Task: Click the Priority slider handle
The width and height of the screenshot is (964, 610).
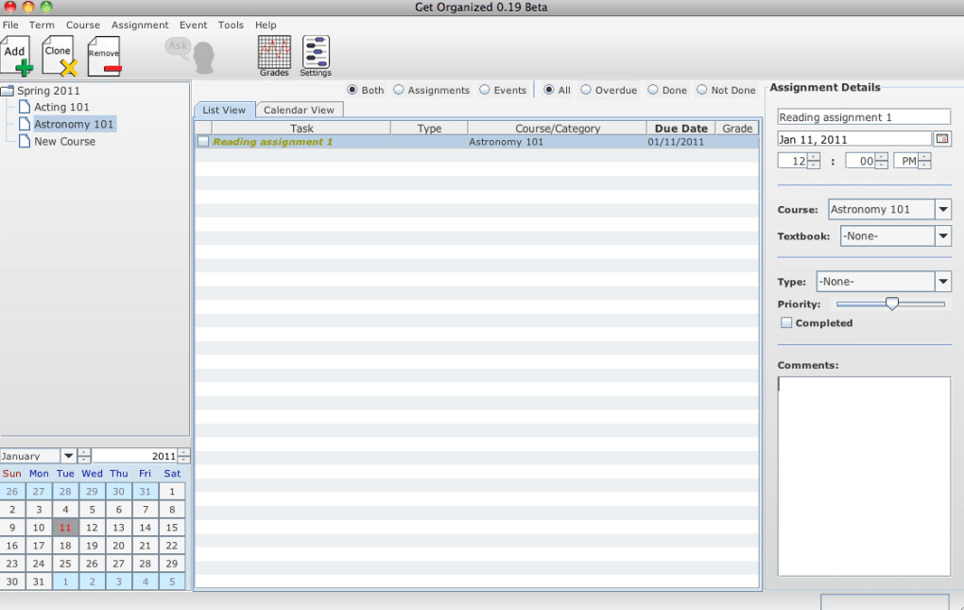Action: click(891, 304)
